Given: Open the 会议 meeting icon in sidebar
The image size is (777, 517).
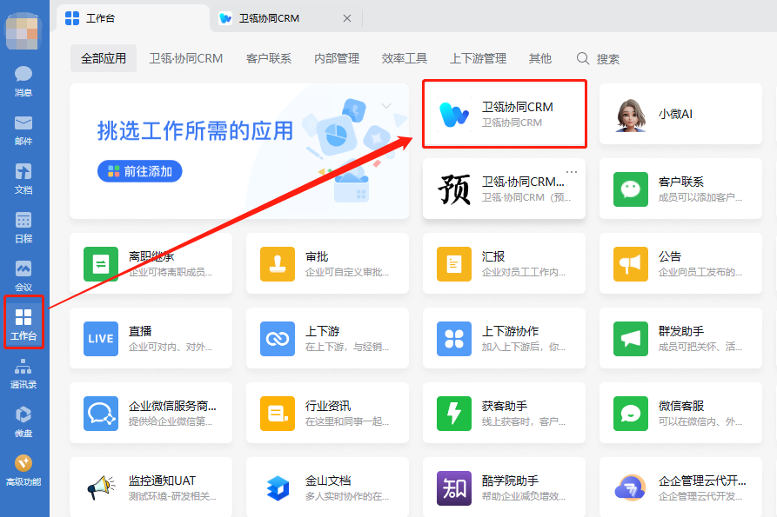Looking at the screenshot, I should (x=23, y=275).
